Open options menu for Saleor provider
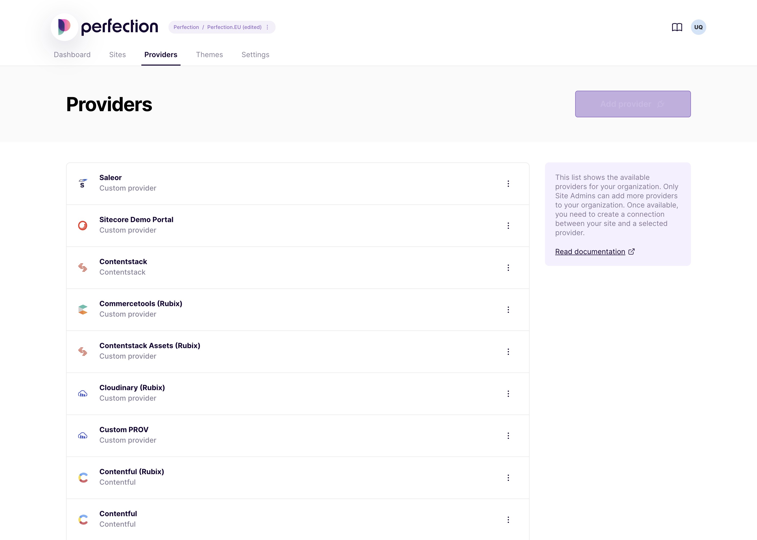Screen dimensions: 757x540 (x=508, y=184)
